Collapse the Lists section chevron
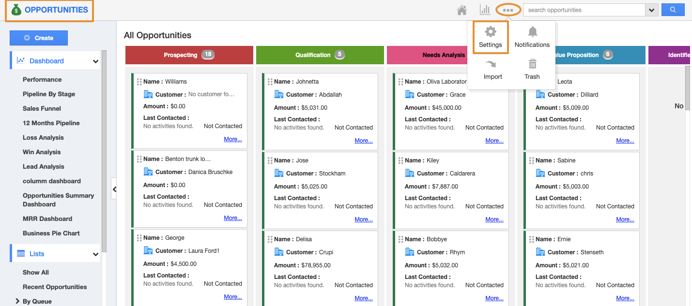Viewport: 692px width, 306px height. [95, 254]
